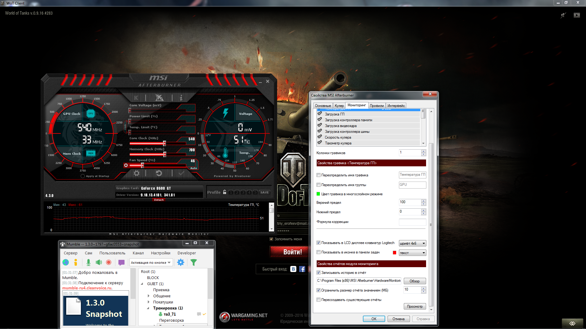Uncheck 'Записывать историю в отчёт' checkbox
The width and height of the screenshot is (586, 329).
click(x=319, y=273)
